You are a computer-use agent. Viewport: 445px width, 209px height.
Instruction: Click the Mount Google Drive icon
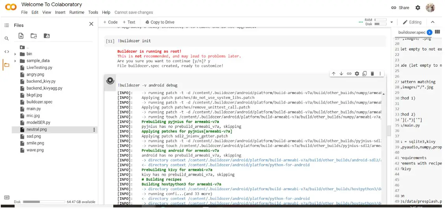[46, 36]
